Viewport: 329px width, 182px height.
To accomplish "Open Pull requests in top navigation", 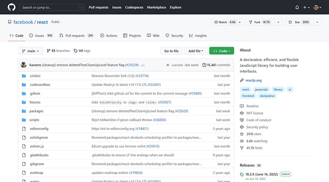I will coord(98,7).
